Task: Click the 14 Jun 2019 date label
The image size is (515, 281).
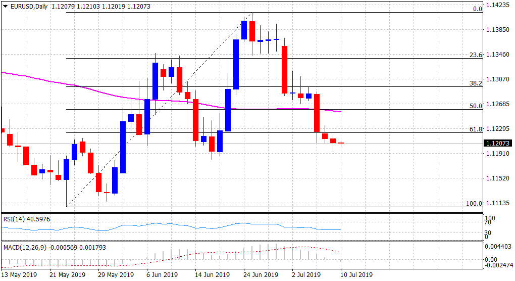Action: (x=212, y=274)
